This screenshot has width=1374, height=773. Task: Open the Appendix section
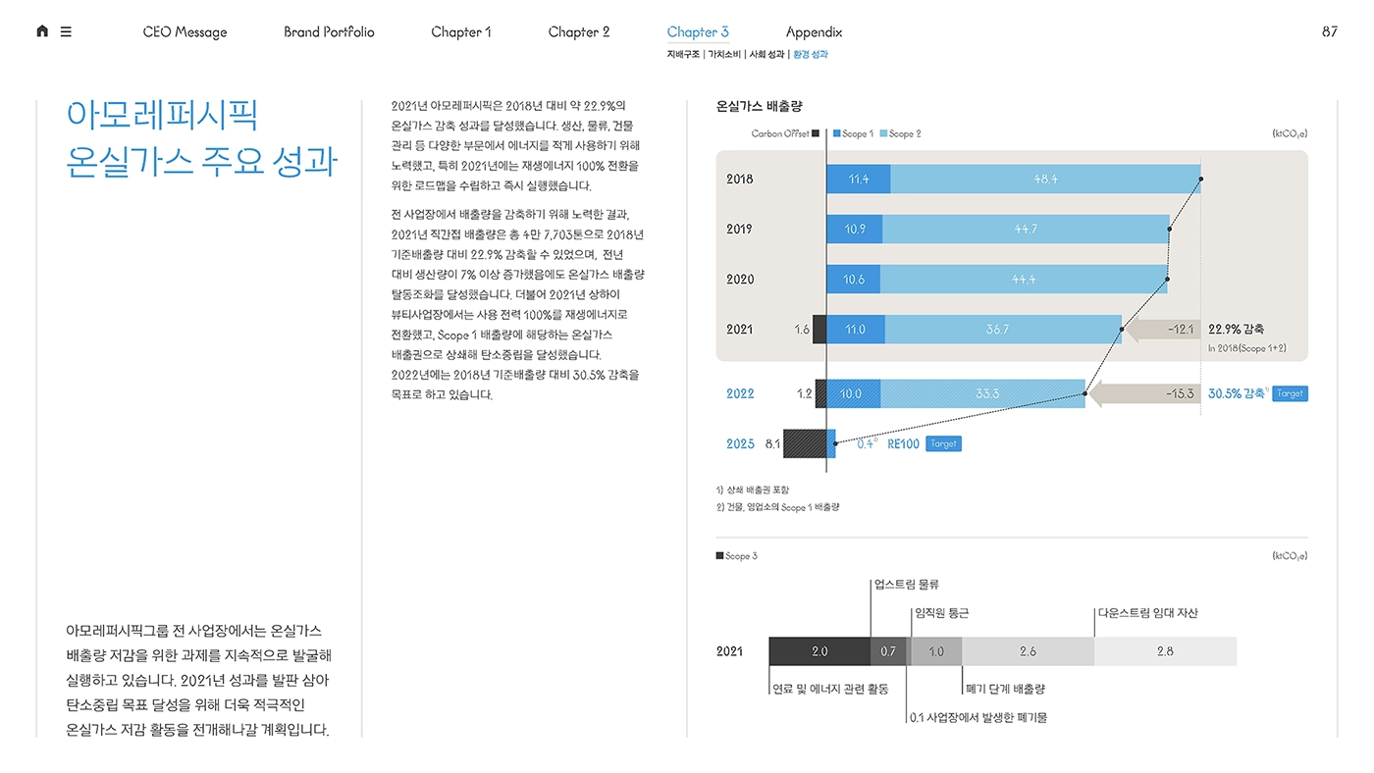point(814,32)
